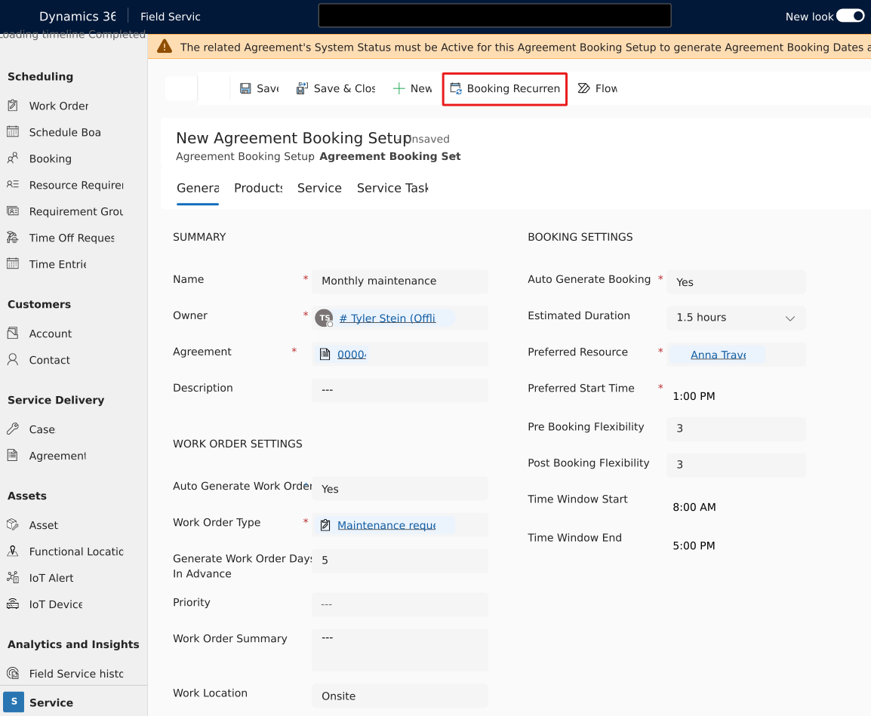Click the Flow icon in command bar
Screen dimensions: 871x716
click(x=583, y=88)
